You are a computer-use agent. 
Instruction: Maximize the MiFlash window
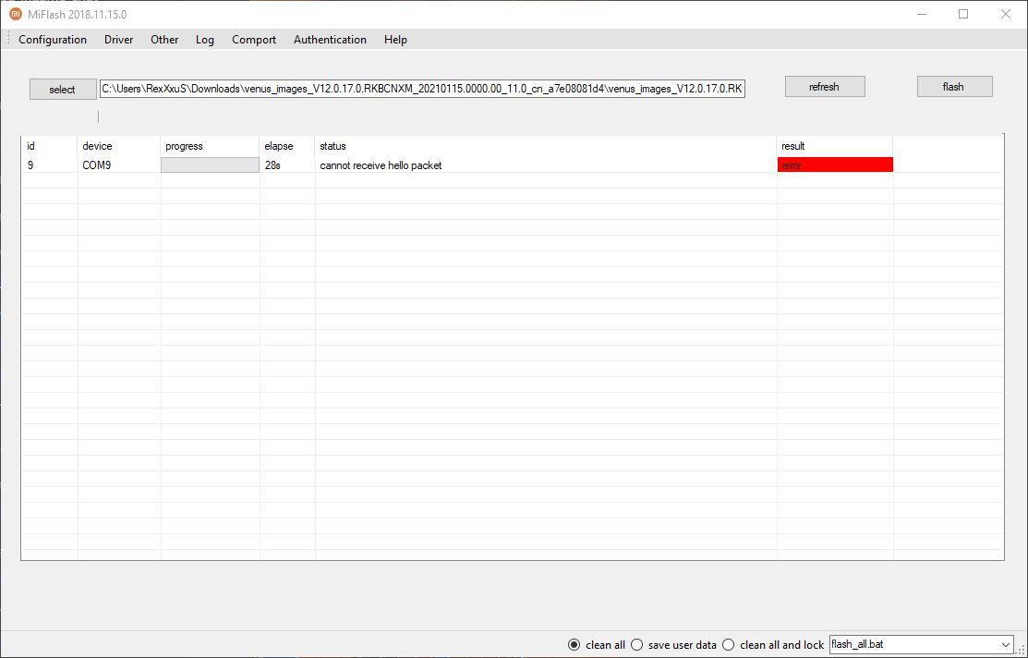click(963, 14)
